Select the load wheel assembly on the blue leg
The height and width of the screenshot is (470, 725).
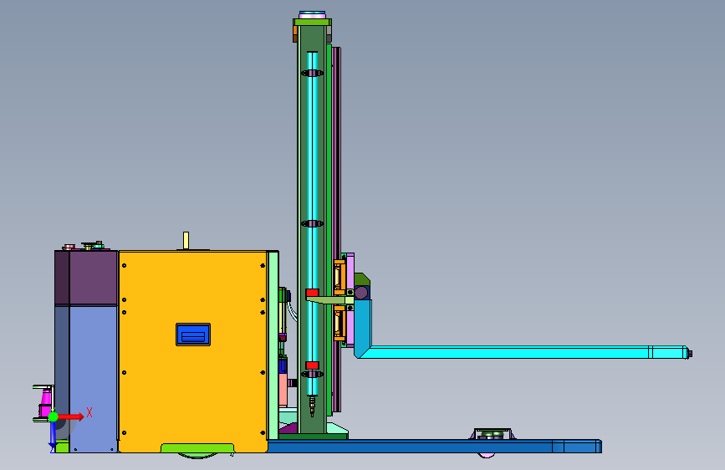493,434
